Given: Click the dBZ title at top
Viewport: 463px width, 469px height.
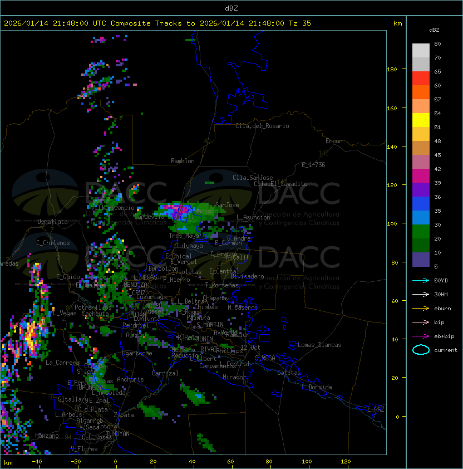Looking at the screenshot, I should pyautogui.click(x=231, y=8).
